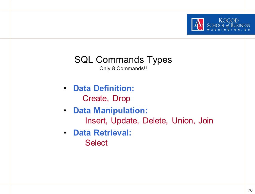This screenshot has height=194, width=255.
Task: Click the WASHINGTON, DC text in logo
Action: 228,30
